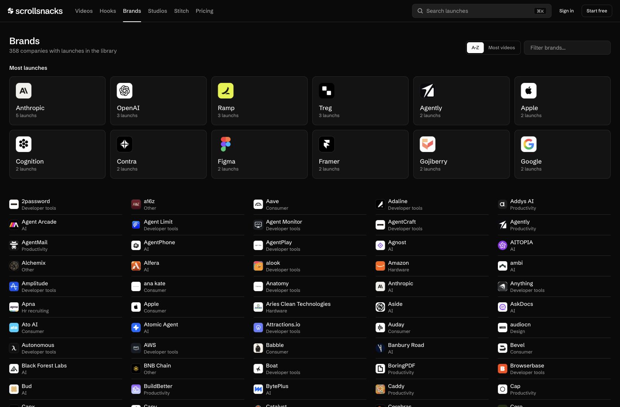The width and height of the screenshot is (620, 407).
Task: Click the Start free button
Action: point(597,11)
